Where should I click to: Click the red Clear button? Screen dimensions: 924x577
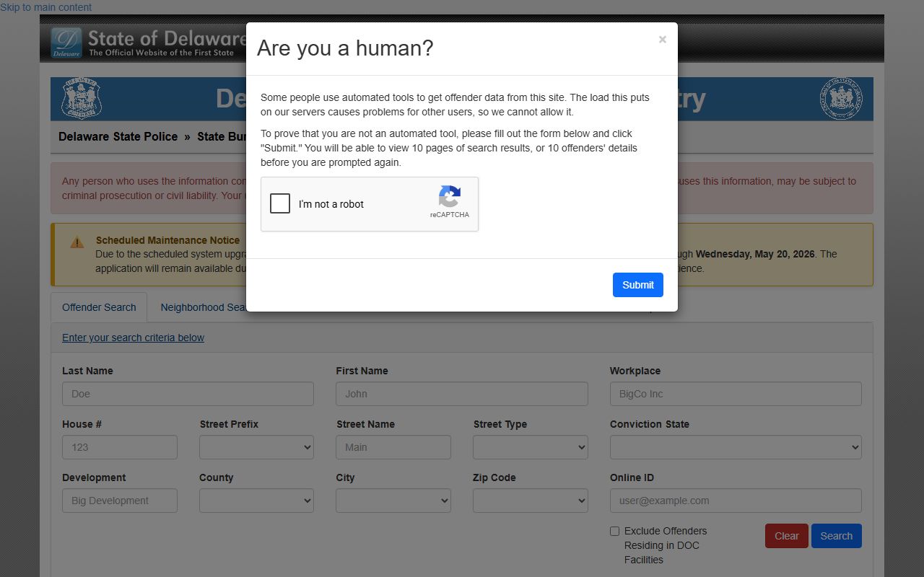pyautogui.click(x=786, y=536)
